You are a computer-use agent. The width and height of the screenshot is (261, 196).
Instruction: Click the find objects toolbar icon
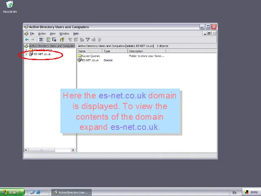point(93,40)
